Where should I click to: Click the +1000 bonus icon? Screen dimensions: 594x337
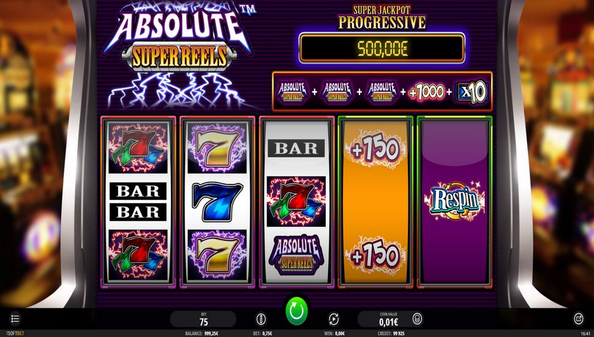tap(427, 92)
